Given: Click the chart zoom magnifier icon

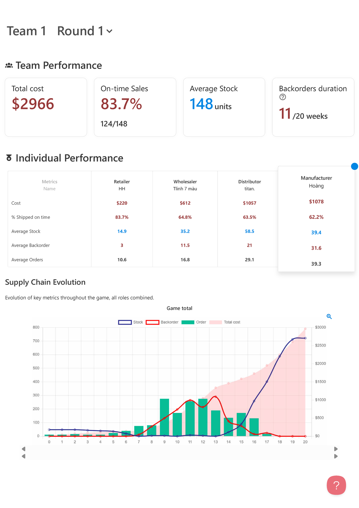Looking at the screenshot, I should click(x=329, y=317).
